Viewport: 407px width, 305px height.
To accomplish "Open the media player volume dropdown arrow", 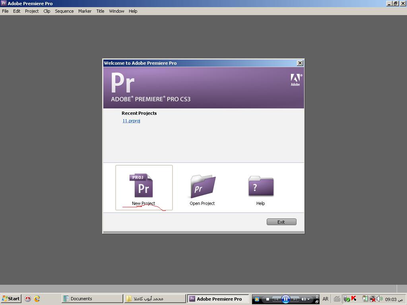I will pyautogui.click(x=308, y=299).
